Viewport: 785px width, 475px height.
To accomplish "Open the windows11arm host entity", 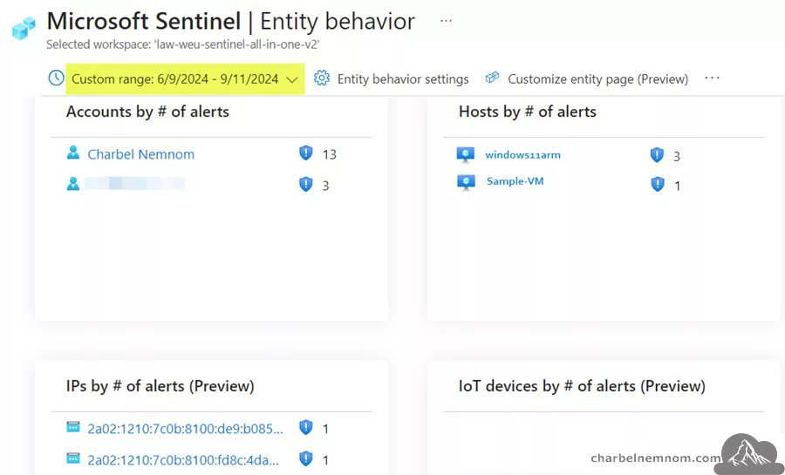I will tap(522, 155).
